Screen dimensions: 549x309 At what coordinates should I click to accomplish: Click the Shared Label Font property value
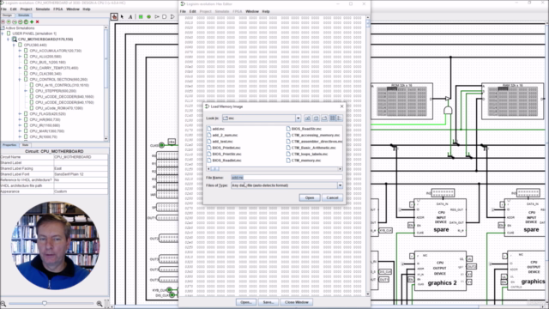click(81, 174)
